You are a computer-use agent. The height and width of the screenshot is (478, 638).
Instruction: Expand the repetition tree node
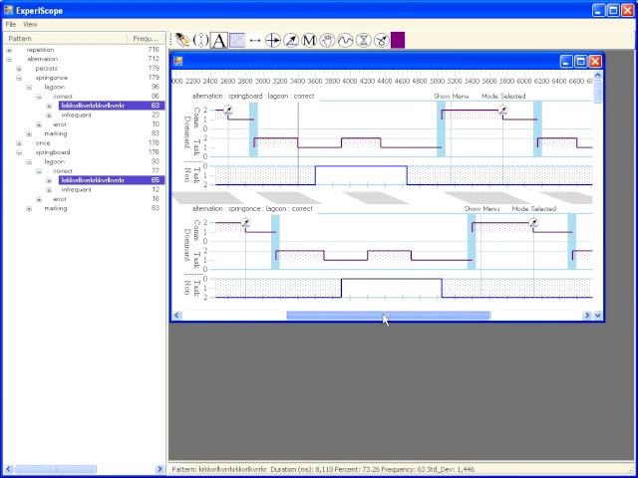click(9, 50)
